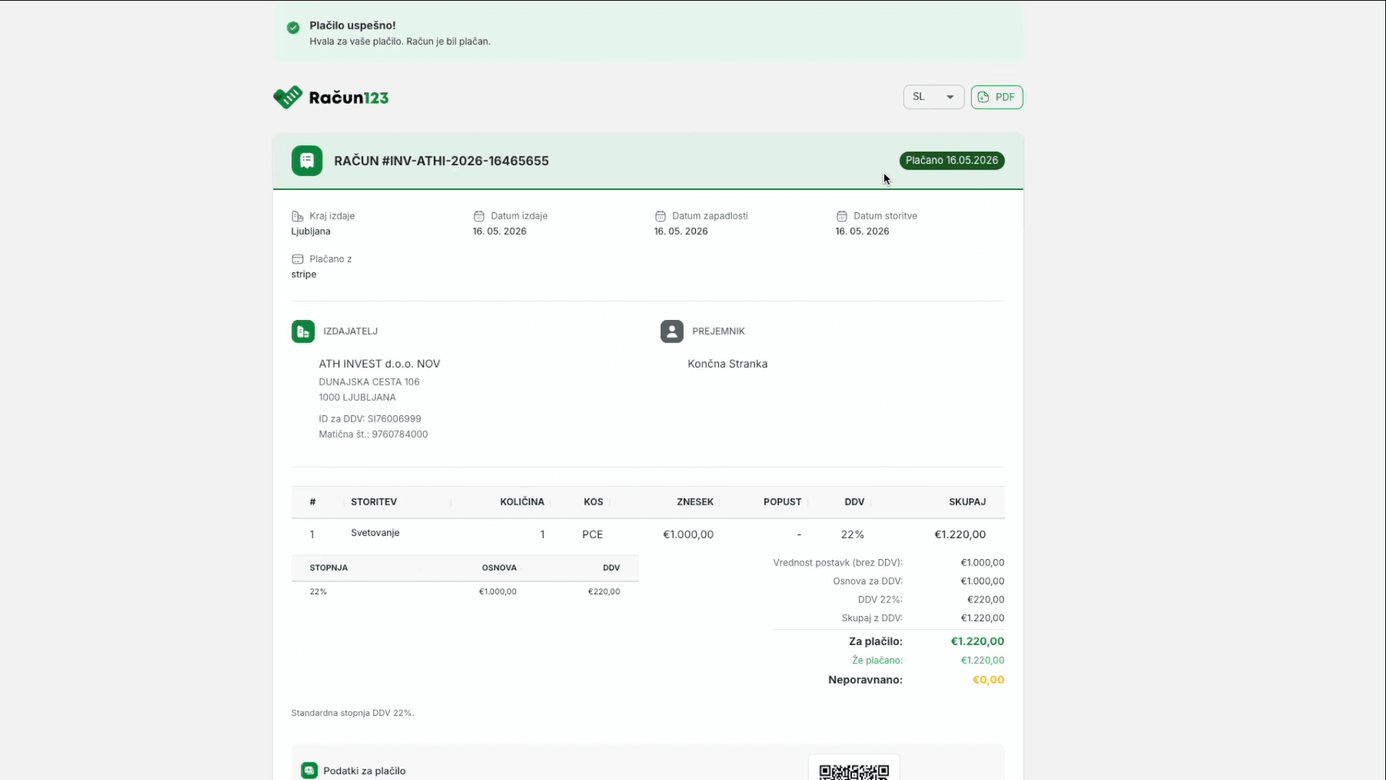Click the Izdajatelj building icon
The image size is (1386, 780).
pyautogui.click(x=303, y=331)
